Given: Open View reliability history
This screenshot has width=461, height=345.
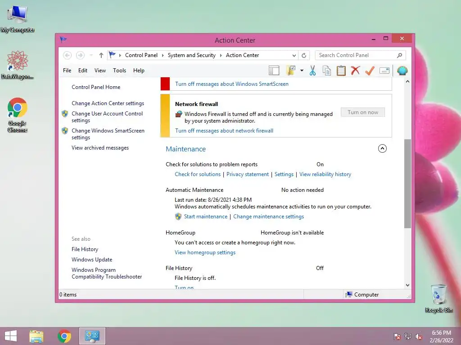Looking at the screenshot, I should 325,174.
